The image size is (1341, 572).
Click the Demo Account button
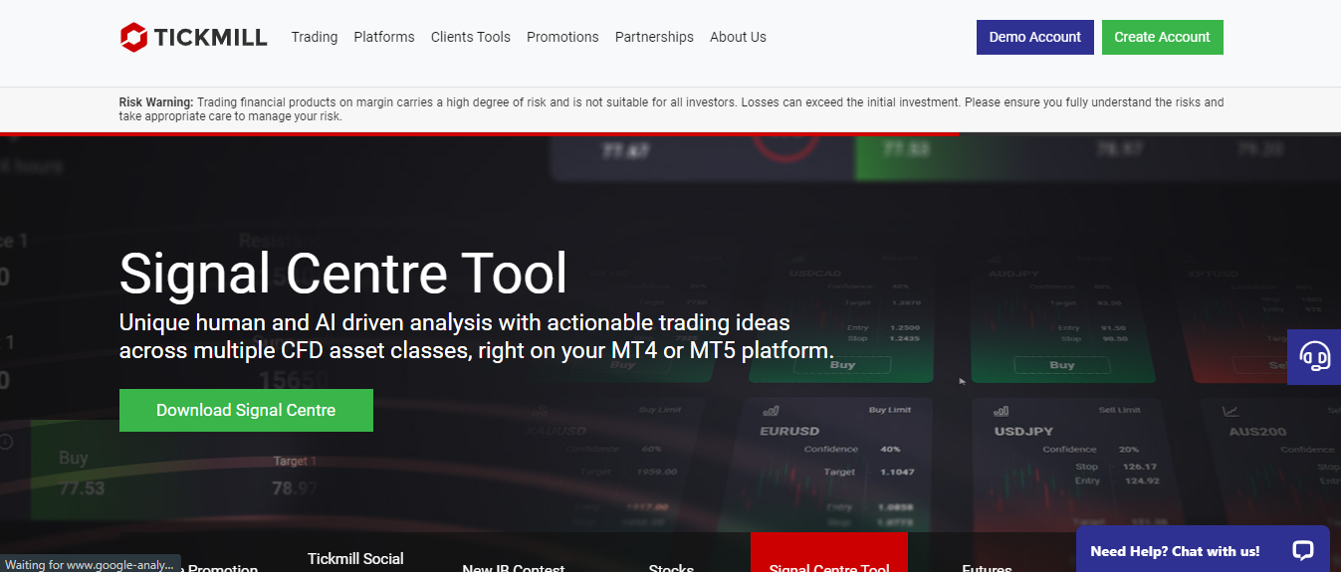click(1035, 37)
